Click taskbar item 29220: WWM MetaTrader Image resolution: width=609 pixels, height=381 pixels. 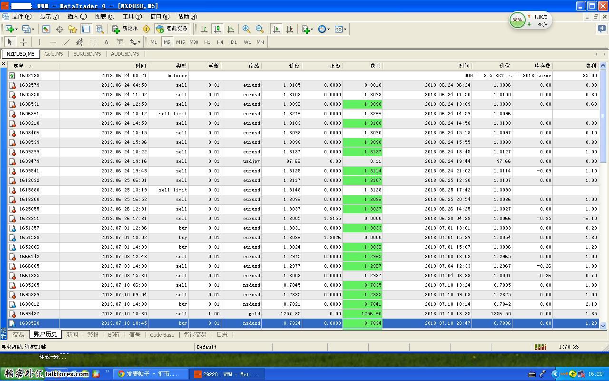click(x=227, y=374)
